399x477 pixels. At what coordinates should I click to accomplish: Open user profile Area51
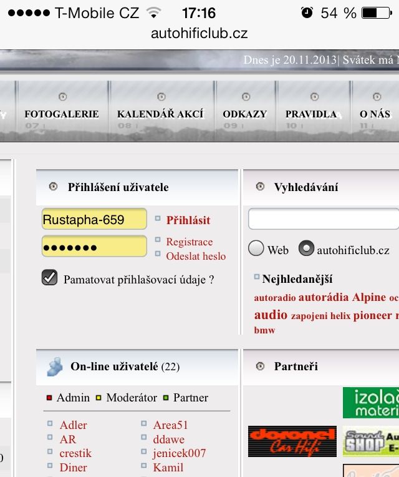pos(170,425)
